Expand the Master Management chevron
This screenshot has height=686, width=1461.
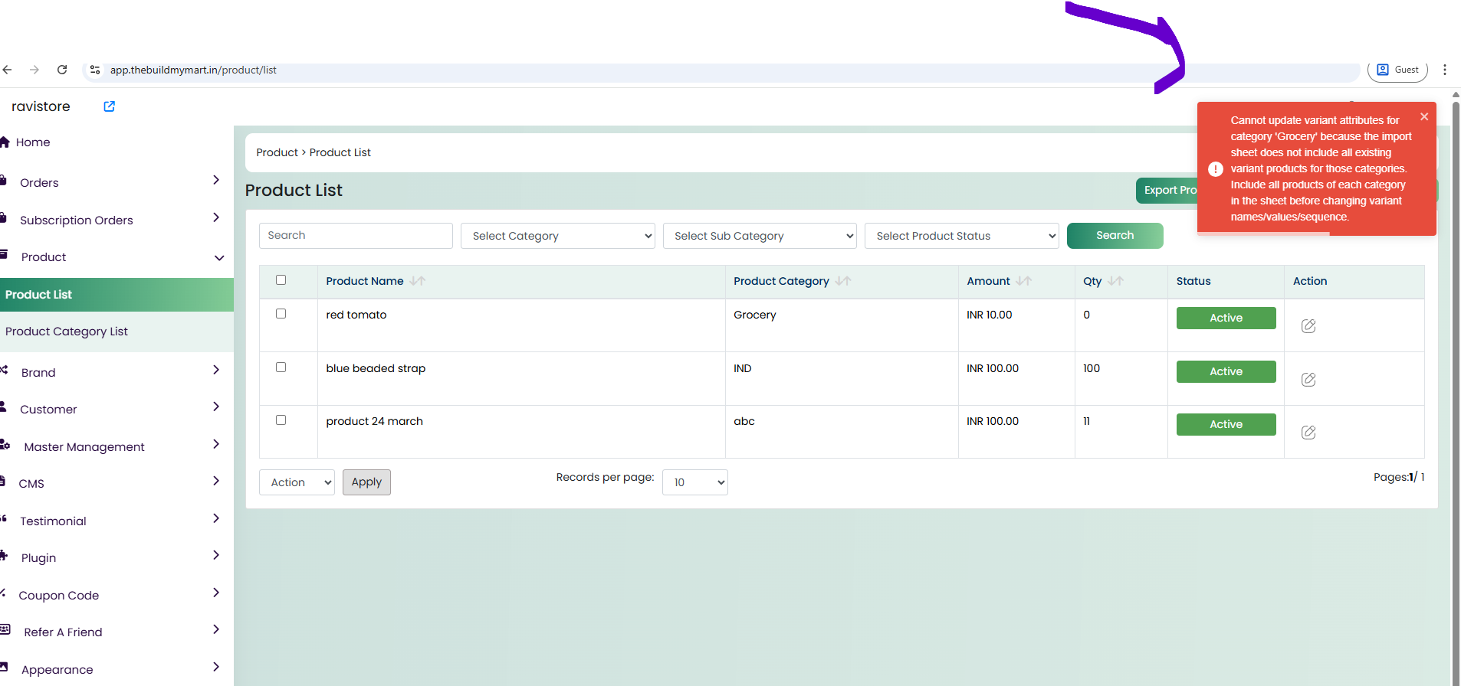pyautogui.click(x=216, y=444)
